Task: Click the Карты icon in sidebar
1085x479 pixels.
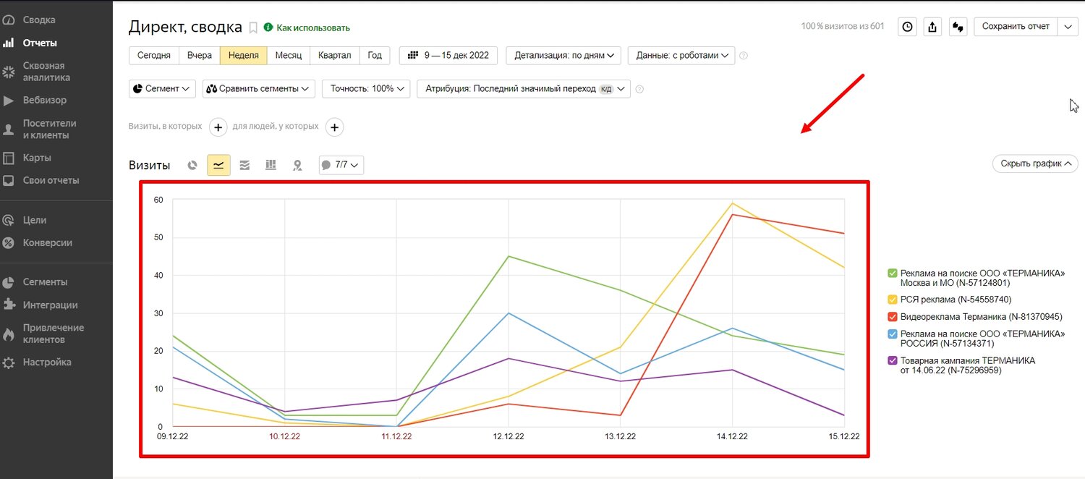Action: click(x=9, y=158)
